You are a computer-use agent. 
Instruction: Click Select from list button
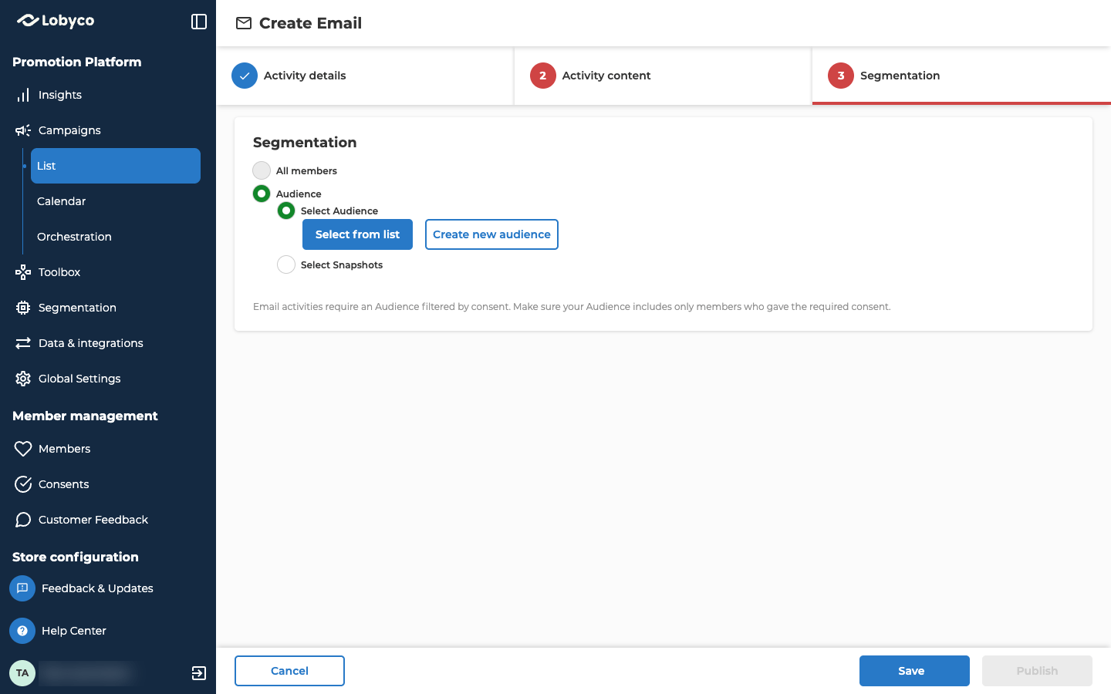357,234
